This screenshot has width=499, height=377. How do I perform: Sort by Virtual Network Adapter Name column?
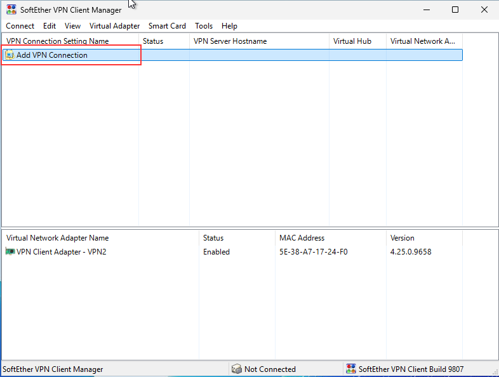(100, 238)
